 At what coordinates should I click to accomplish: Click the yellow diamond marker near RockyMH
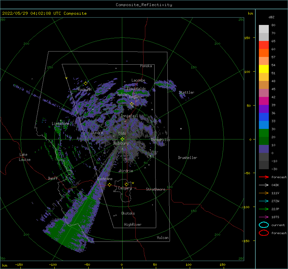coord(85,83)
